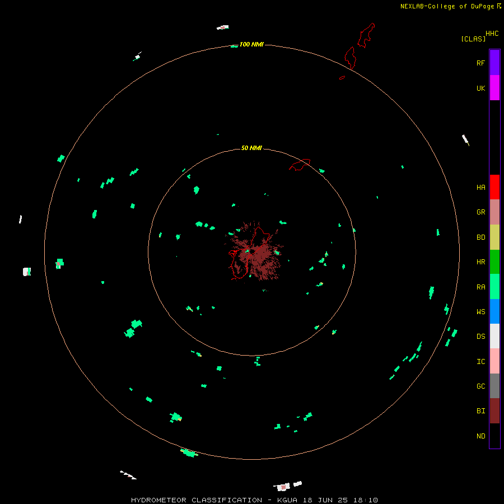Click the 18:10 time stamp

click(366, 500)
